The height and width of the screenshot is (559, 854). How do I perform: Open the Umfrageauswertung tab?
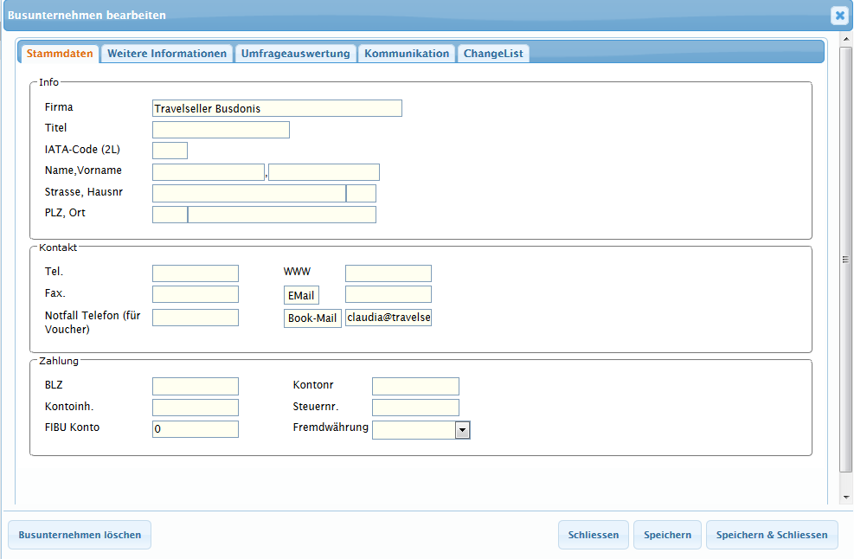(x=295, y=54)
